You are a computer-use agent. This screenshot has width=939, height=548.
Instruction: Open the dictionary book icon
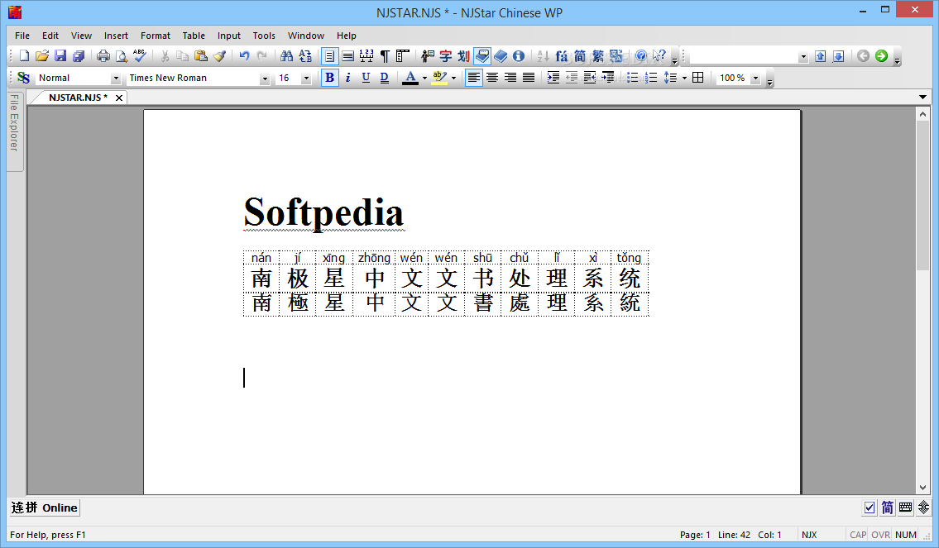pyautogui.click(x=501, y=56)
